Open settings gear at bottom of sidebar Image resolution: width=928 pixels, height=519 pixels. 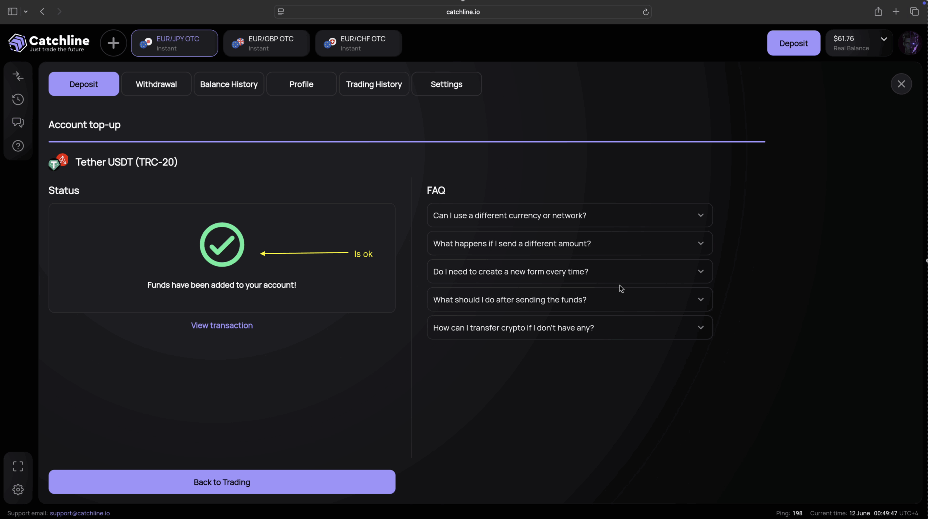point(18,490)
